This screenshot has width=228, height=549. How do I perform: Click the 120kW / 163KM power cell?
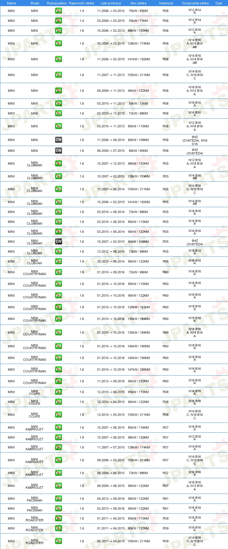[x=138, y=307]
